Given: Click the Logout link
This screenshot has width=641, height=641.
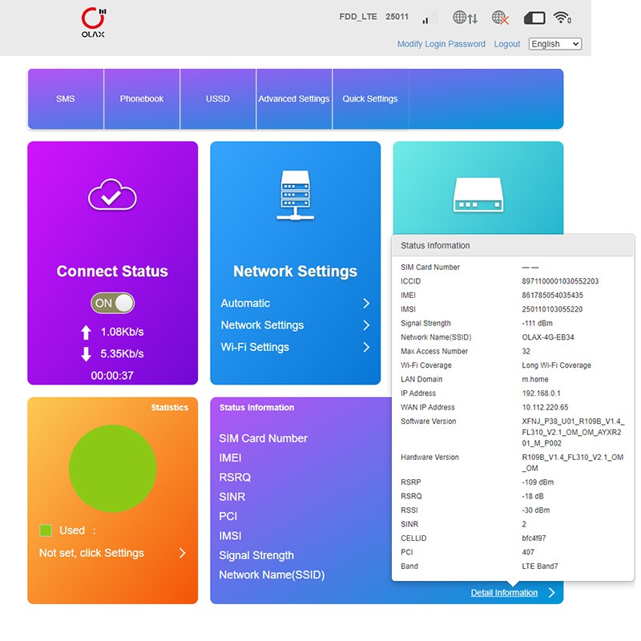Looking at the screenshot, I should pyautogui.click(x=507, y=44).
